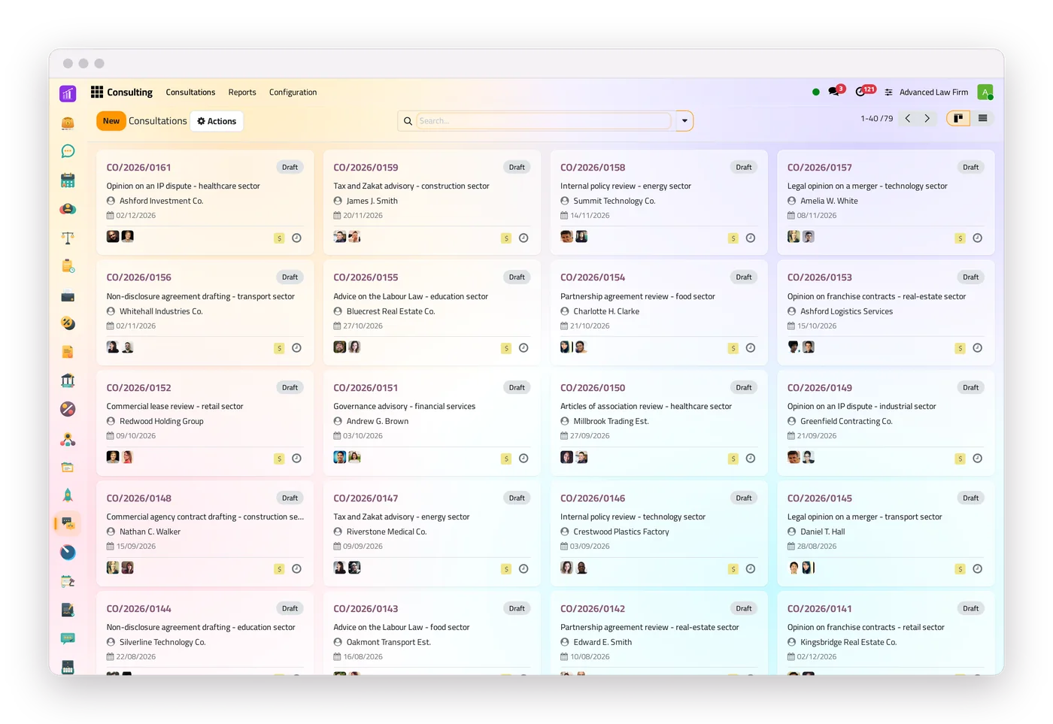Open the calendar app in the sidebar

click(68, 180)
